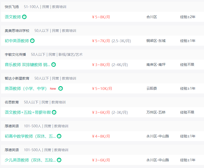Open chat icon beside 语文教师+五险+带薪年假 job
This screenshot has width=204, height=168.
pos(54,112)
